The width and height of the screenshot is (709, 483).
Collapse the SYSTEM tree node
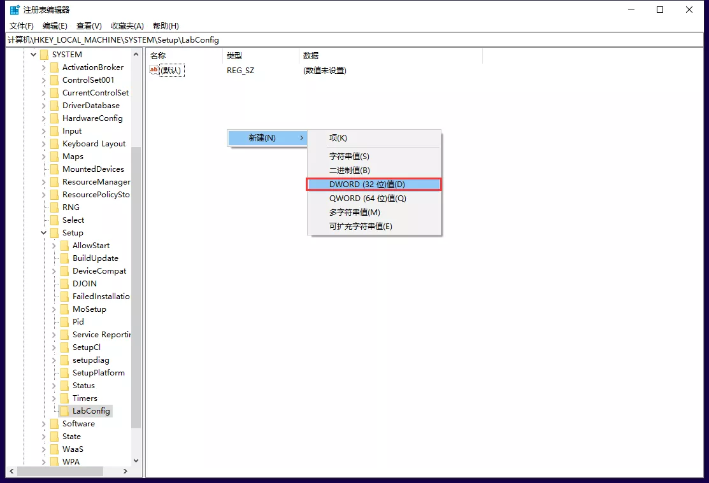(x=33, y=55)
